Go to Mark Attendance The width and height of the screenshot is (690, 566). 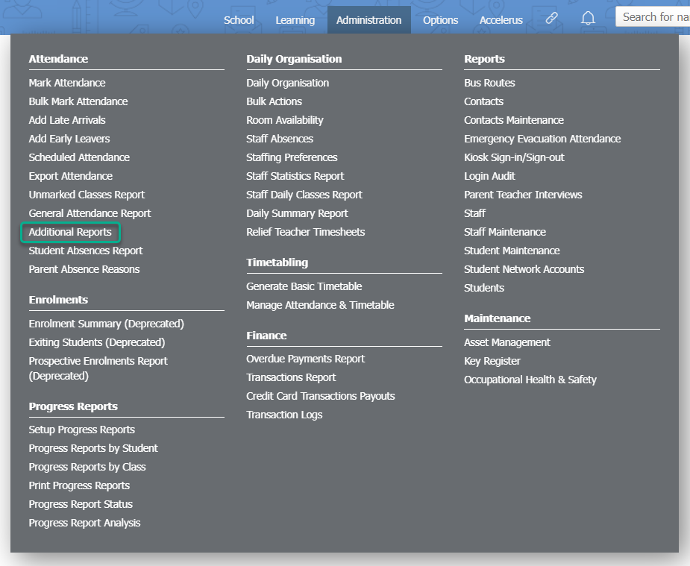coord(67,83)
